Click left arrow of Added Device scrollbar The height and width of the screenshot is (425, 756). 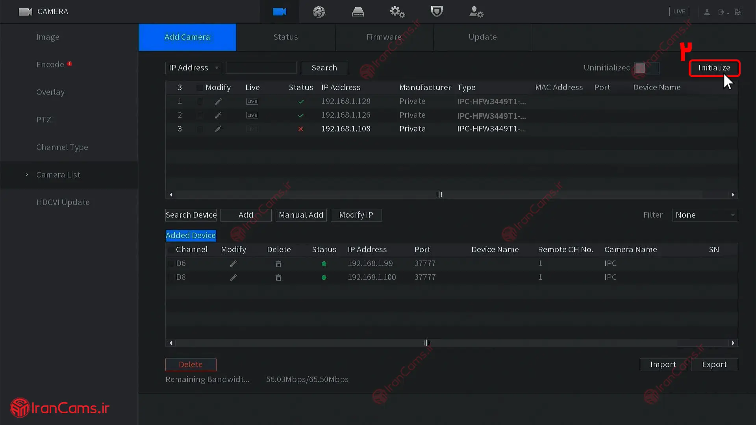[170, 343]
